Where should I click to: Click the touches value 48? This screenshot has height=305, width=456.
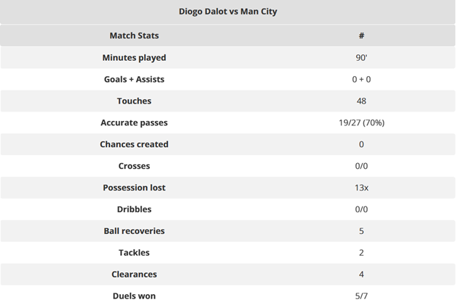(361, 101)
